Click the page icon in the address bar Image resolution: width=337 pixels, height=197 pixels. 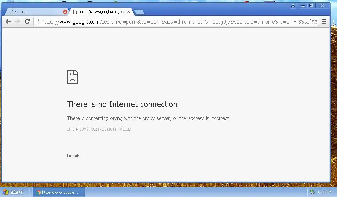[x=38, y=21]
